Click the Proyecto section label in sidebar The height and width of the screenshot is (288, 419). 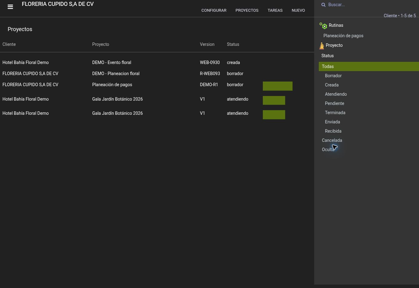[x=334, y=45]
